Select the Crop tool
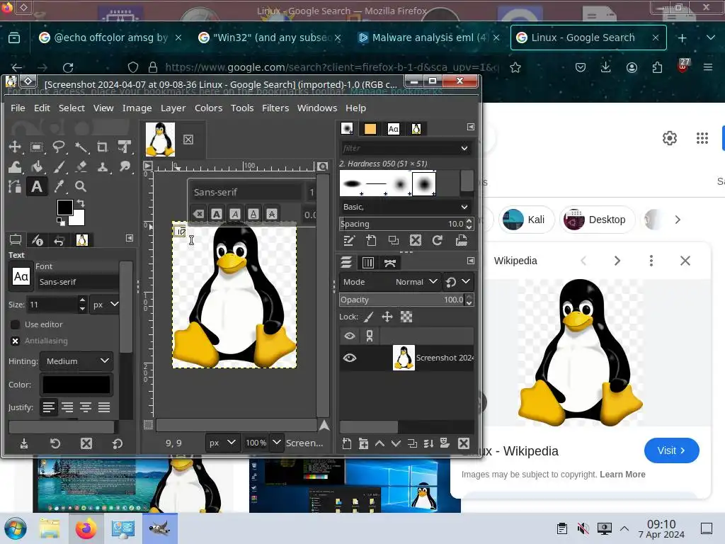 103,147
